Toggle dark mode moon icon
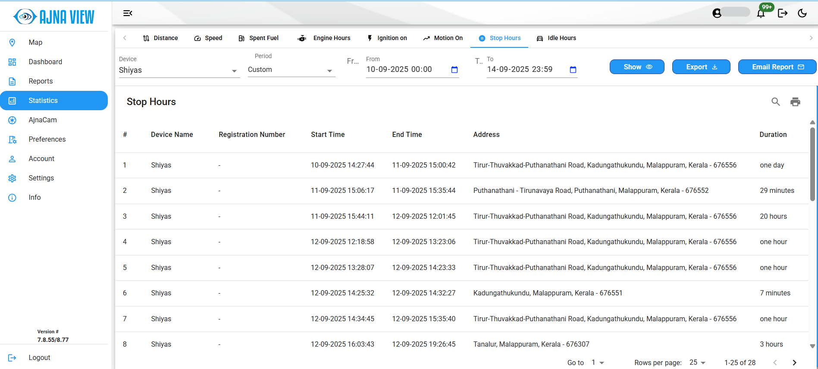The height and width of the screenshot is (369, 818). [x=802, y=13]
